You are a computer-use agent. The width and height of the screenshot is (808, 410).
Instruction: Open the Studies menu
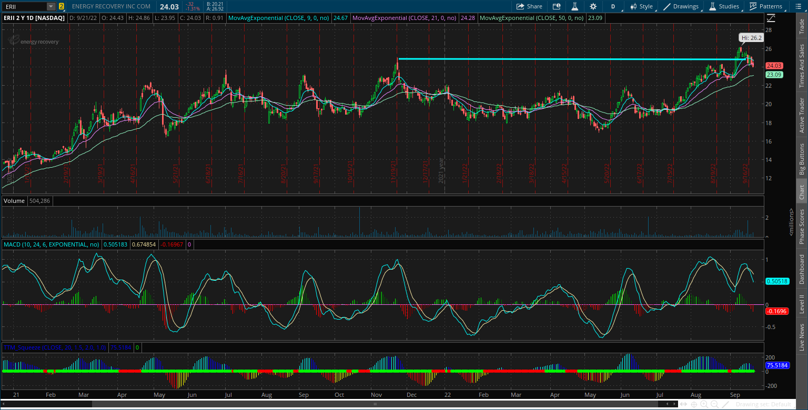pos(724,6)
